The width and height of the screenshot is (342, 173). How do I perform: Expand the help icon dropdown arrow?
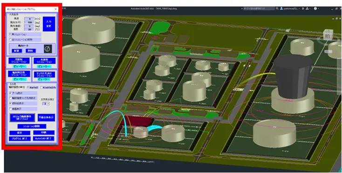[x=319, y=9]
